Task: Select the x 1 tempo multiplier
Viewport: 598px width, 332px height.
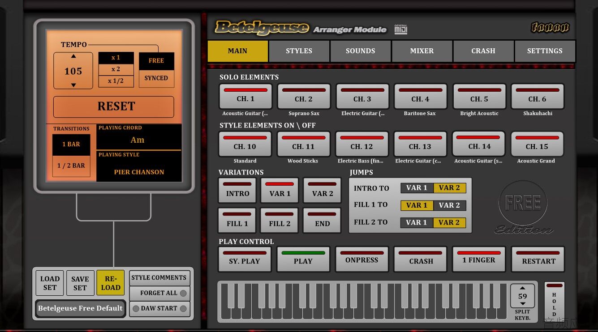Action: point(116,58)
